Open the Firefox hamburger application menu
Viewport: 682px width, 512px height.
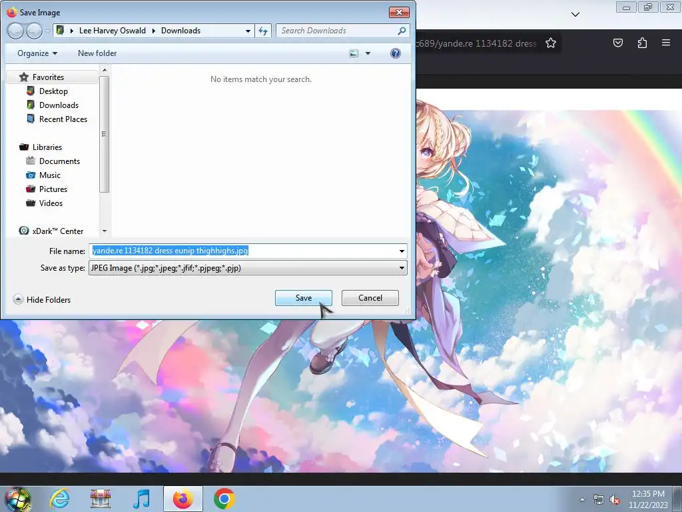666,43
